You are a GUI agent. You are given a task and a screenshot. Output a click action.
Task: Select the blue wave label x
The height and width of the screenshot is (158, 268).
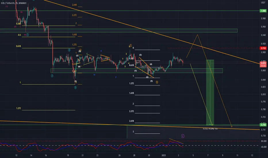101,51
